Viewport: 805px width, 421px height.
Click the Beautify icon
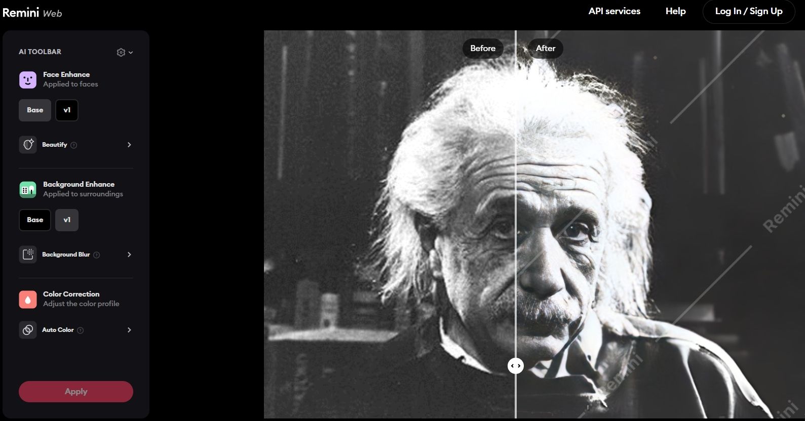(28, 145)
